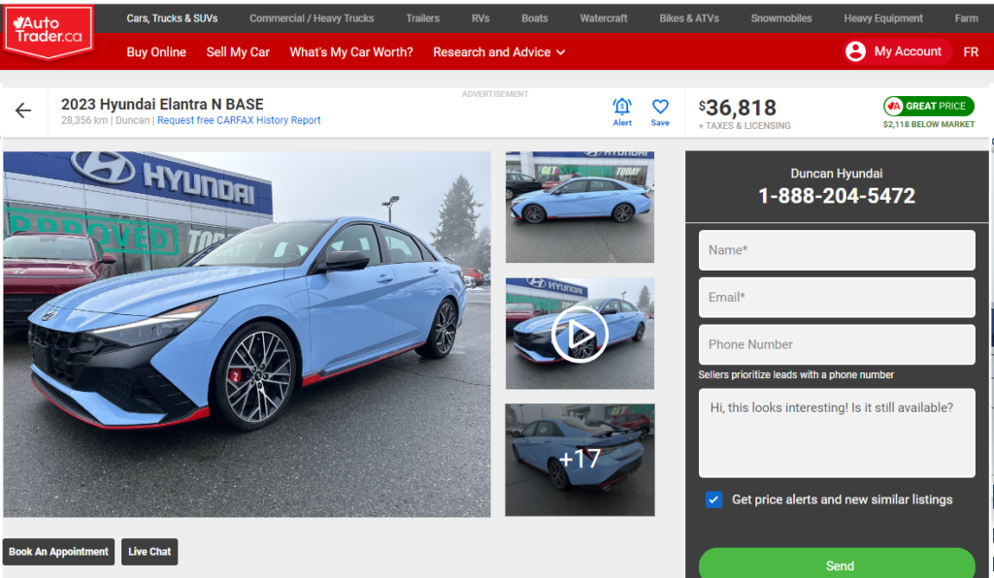
Task: Click the Request free CARFAX History Report link
Action: coord(239,120)
